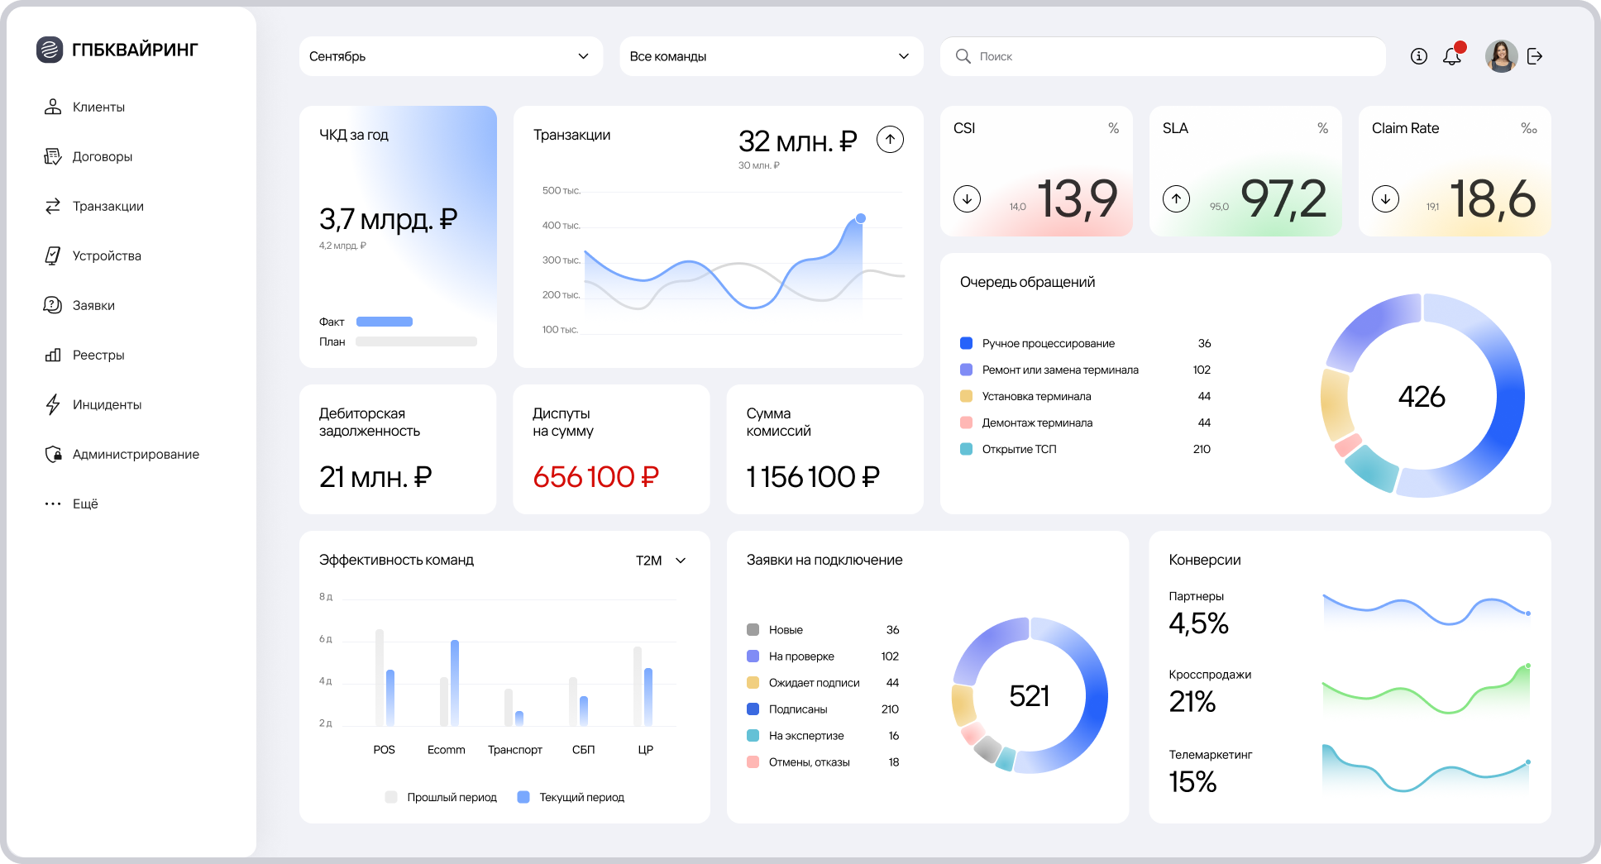Screen dimensions: 1601x864
Task: Click the Открытие ТСП legend color swatch
Action: 966,449
